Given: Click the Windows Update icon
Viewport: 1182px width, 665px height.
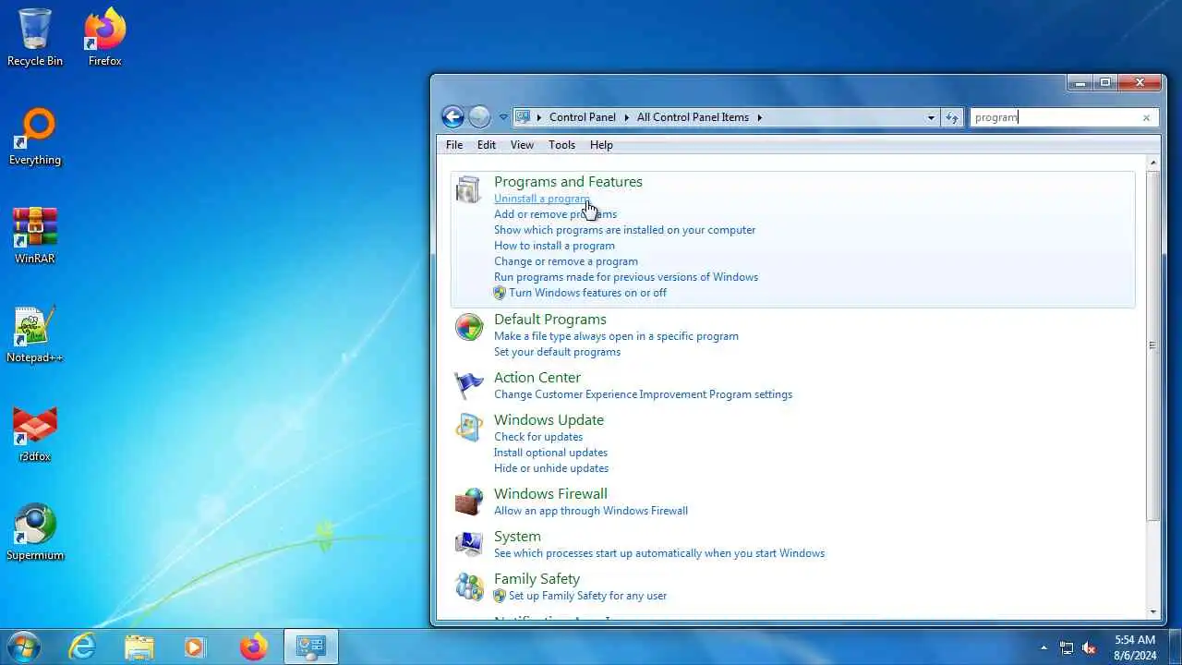Looking at the screenshot, I should 469,427.
